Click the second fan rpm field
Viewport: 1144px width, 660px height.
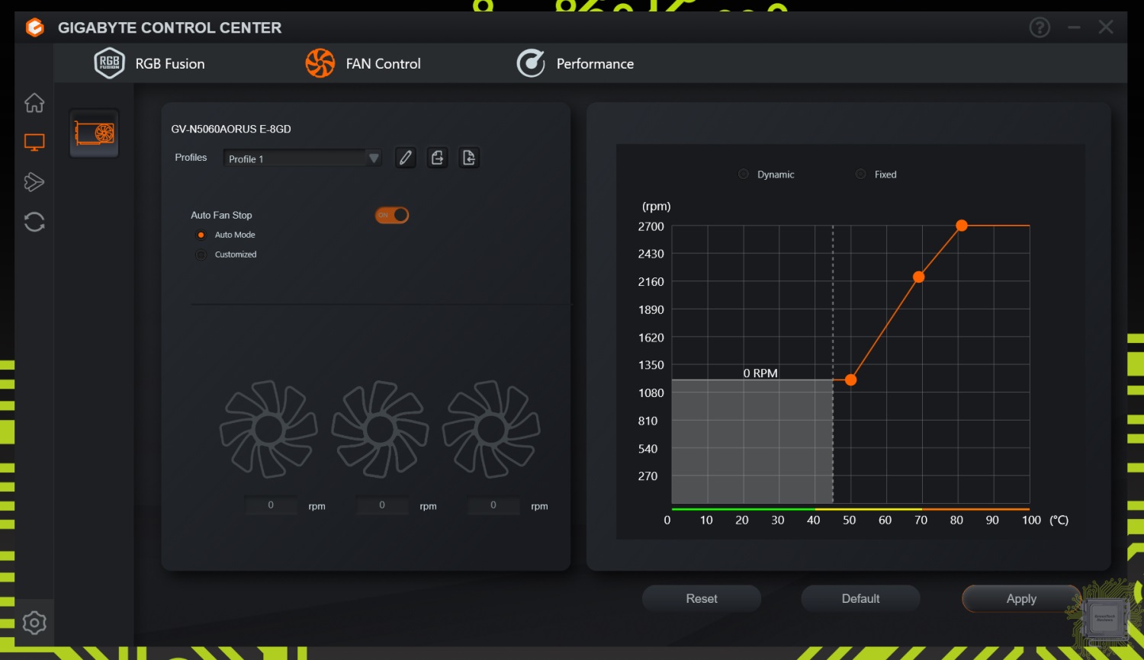click(382, 505)
